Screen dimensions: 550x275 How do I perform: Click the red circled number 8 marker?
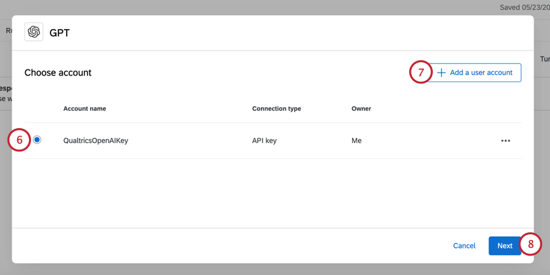(x=531, y=245)
